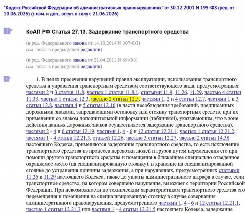Follow the link "частями 4" before статьи 12.16
This screenshot has height=213, width=245.
[66, 106]
